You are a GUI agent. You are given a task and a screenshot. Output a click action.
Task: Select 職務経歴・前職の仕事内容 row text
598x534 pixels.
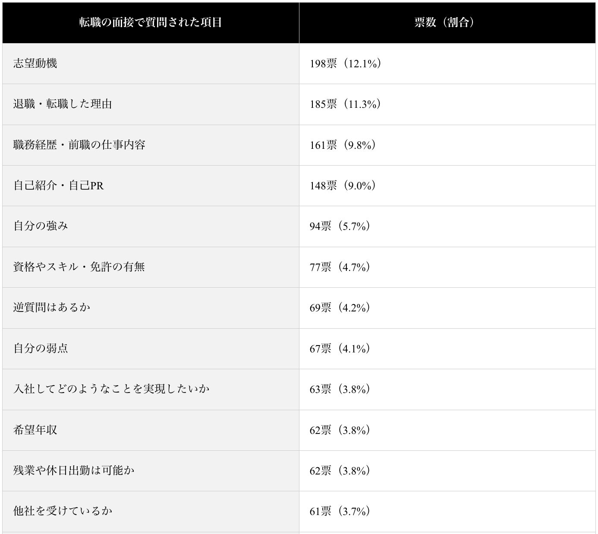79,145
